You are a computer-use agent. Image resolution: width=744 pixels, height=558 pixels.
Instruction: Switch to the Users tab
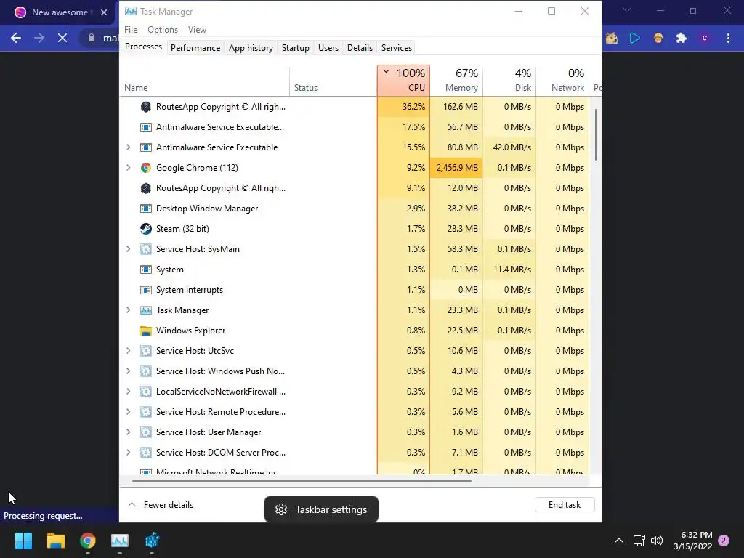(x=328, y=48)
